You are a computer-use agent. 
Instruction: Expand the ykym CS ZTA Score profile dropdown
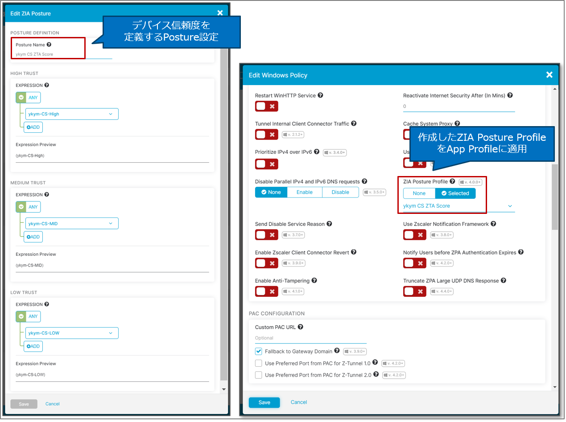(x=459, y=206)
